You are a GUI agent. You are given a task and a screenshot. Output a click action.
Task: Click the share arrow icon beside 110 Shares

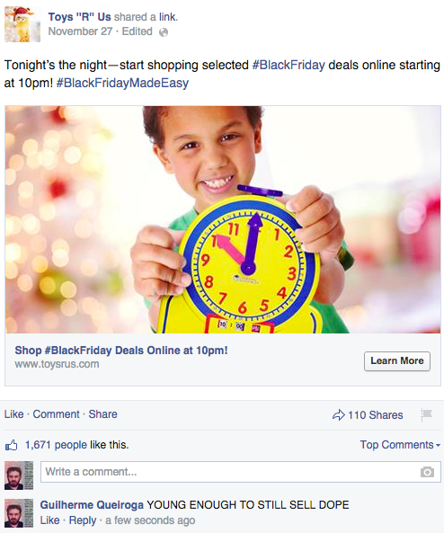click(338, 414)
